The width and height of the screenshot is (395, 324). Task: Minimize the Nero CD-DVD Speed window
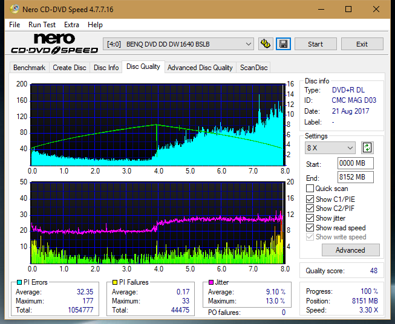pos(321,9)
